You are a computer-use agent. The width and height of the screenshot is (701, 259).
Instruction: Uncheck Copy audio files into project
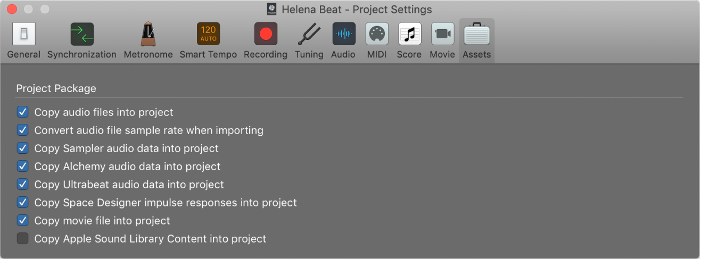pyautogui.click(x=22, y=112)
